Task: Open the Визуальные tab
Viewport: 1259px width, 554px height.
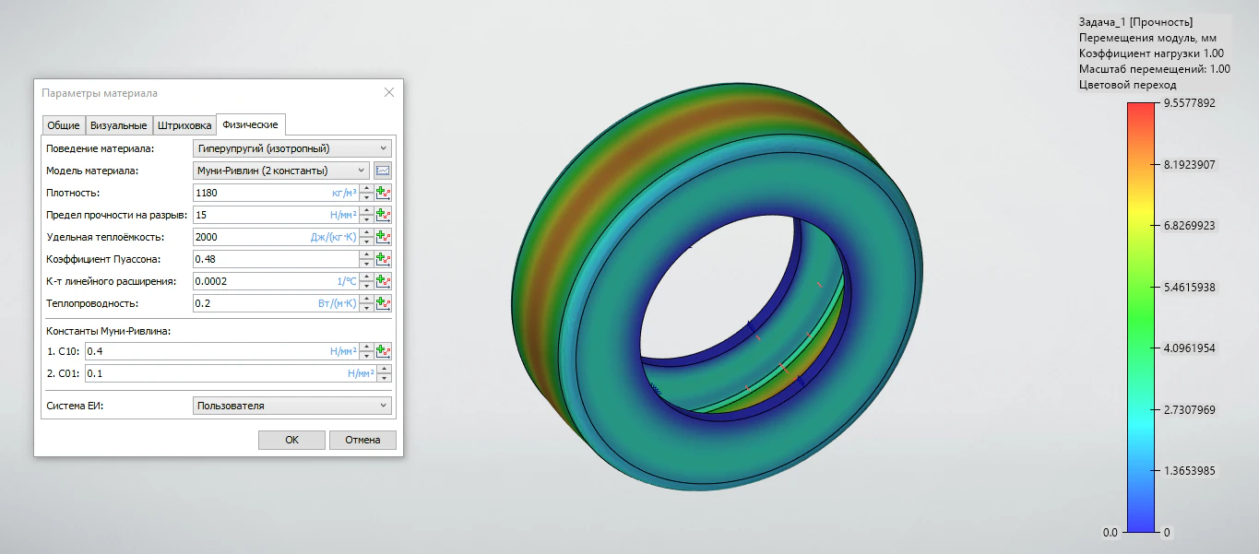Action: (x=118, y=125)
